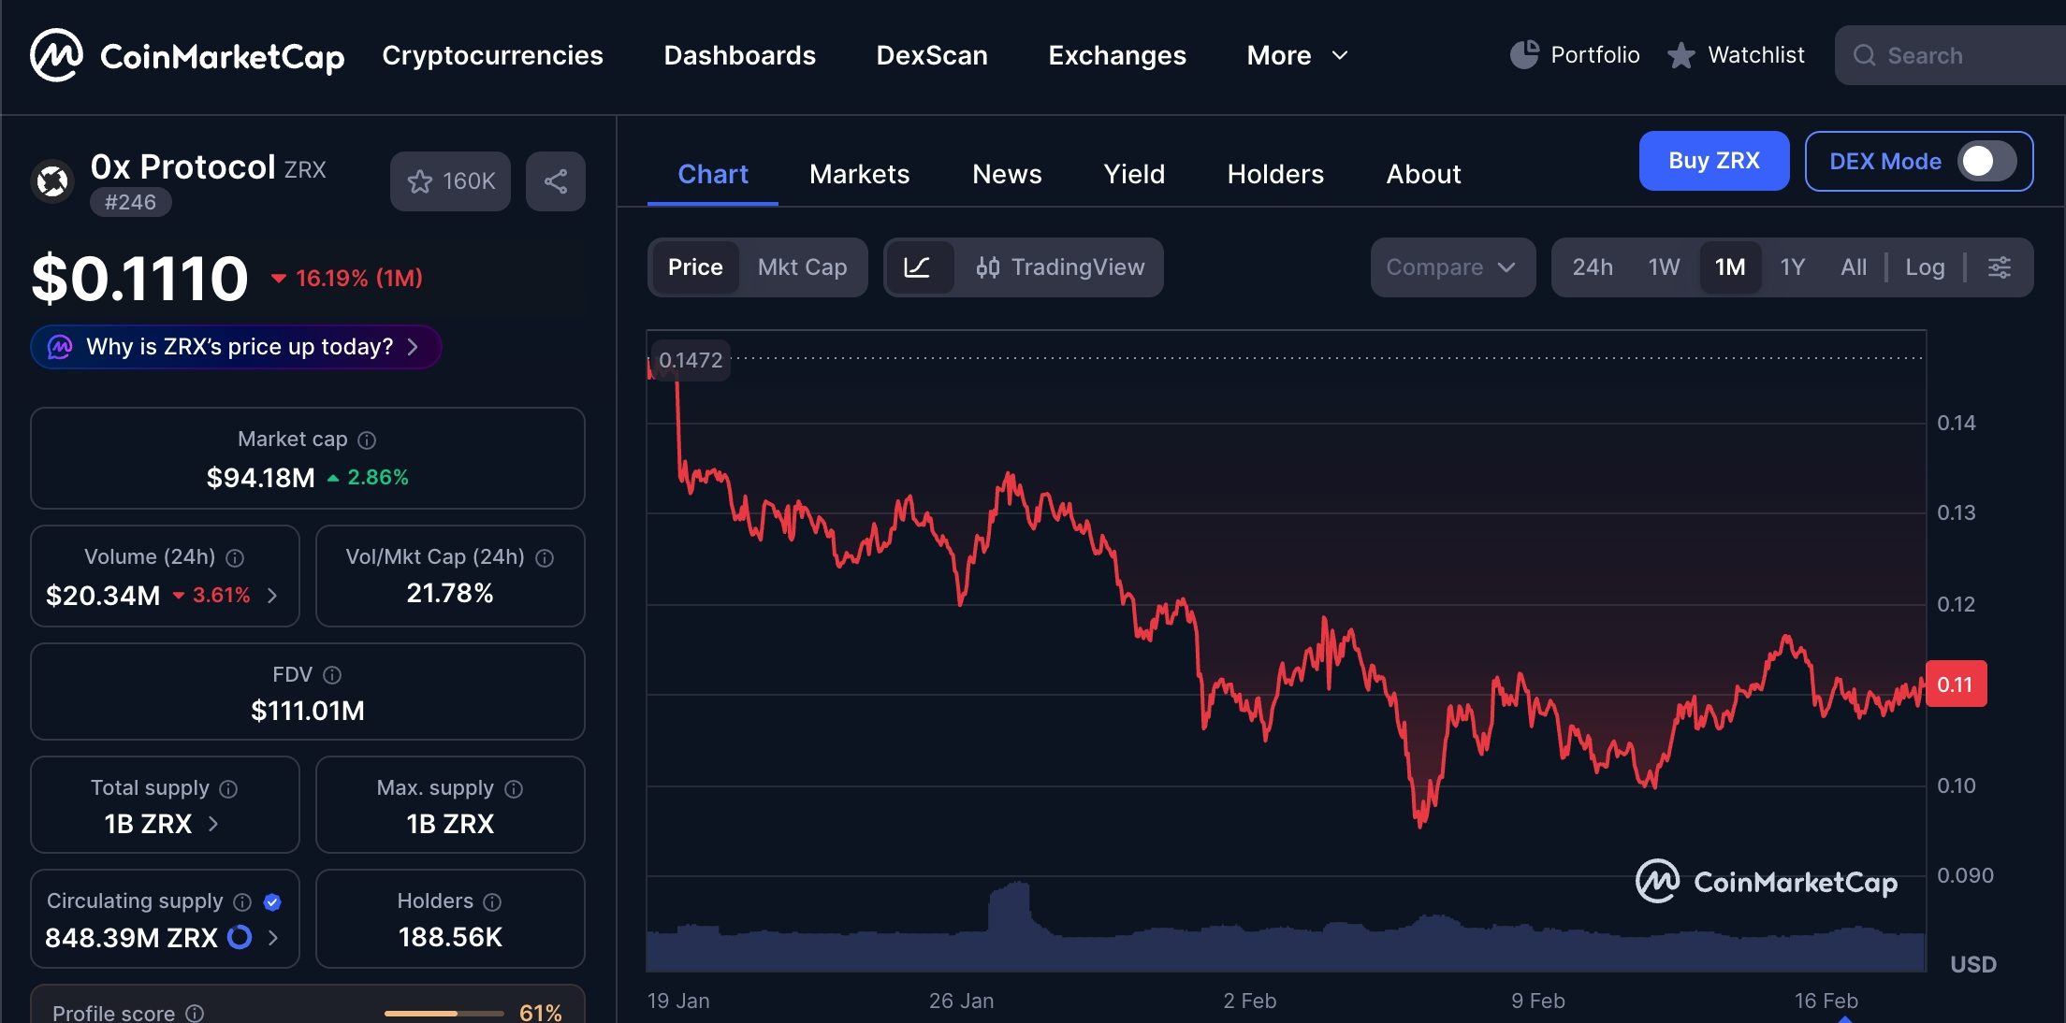Switch chart to Mkt Cap

pos(802,267)
